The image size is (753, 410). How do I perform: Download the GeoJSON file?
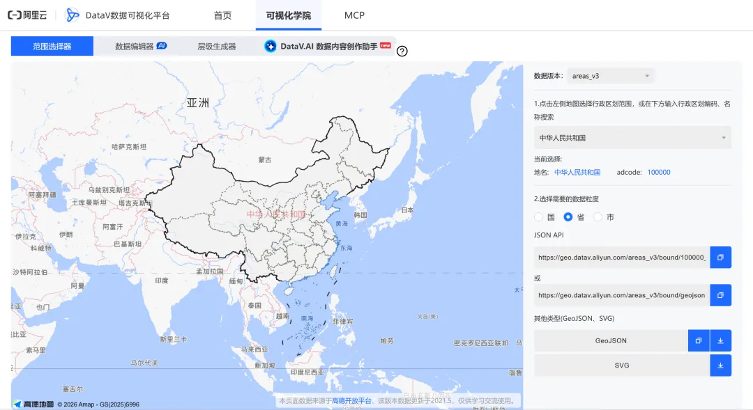tap(721, 340)
